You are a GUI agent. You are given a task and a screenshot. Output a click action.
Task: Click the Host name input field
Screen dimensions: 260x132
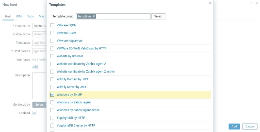(39, 26)
